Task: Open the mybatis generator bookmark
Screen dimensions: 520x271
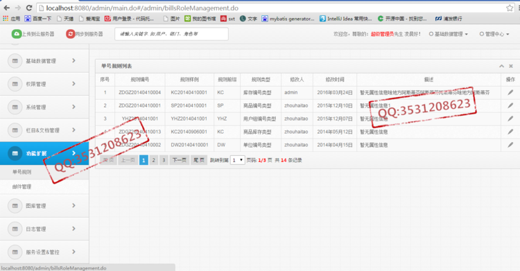Action: click(x=288, y=19)
